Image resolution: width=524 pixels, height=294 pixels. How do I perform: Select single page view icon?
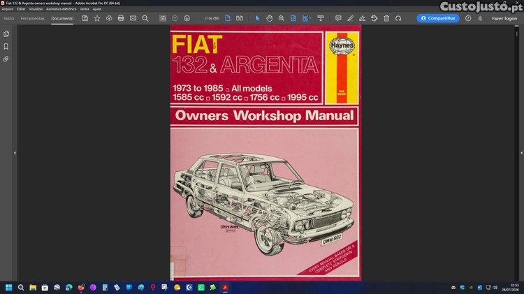228,18
